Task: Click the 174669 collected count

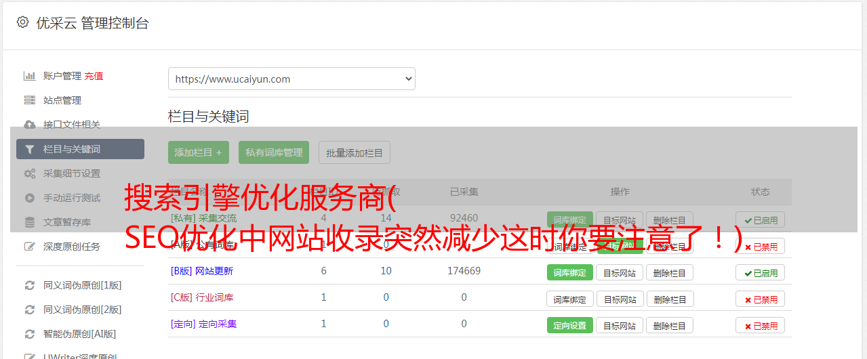Action: click(x=464, y=271)
